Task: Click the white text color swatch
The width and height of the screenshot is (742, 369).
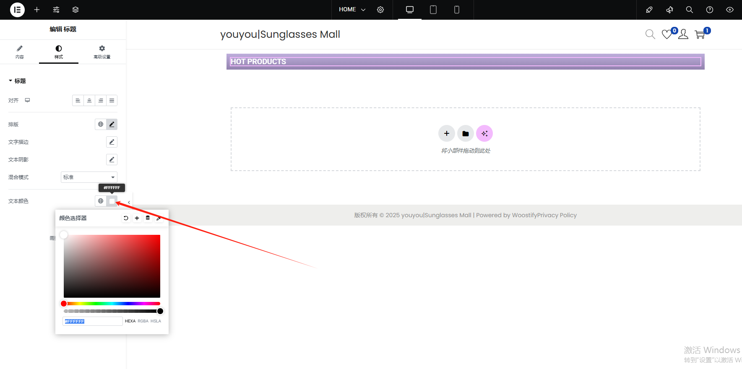Action: [112, 201]
